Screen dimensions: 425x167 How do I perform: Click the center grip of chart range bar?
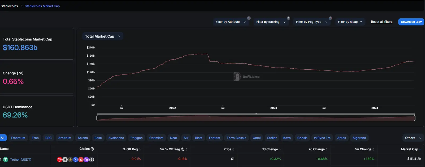[256, 114]
